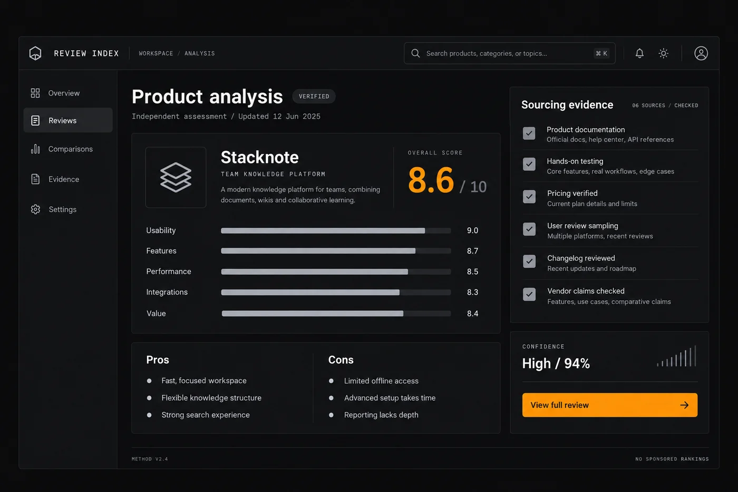Viewport: 738px width, 492px height.
Task: Open the user profile avatar
Action: 701,53
